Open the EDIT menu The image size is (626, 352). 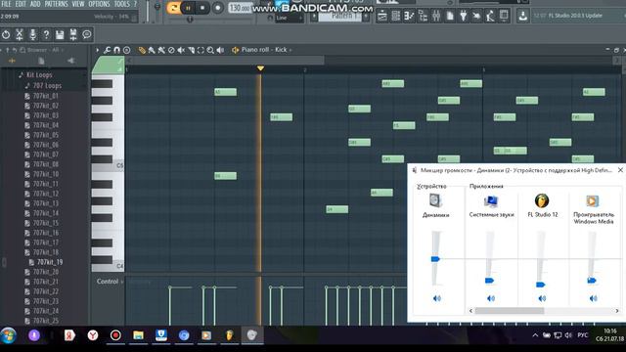(21, 4)
